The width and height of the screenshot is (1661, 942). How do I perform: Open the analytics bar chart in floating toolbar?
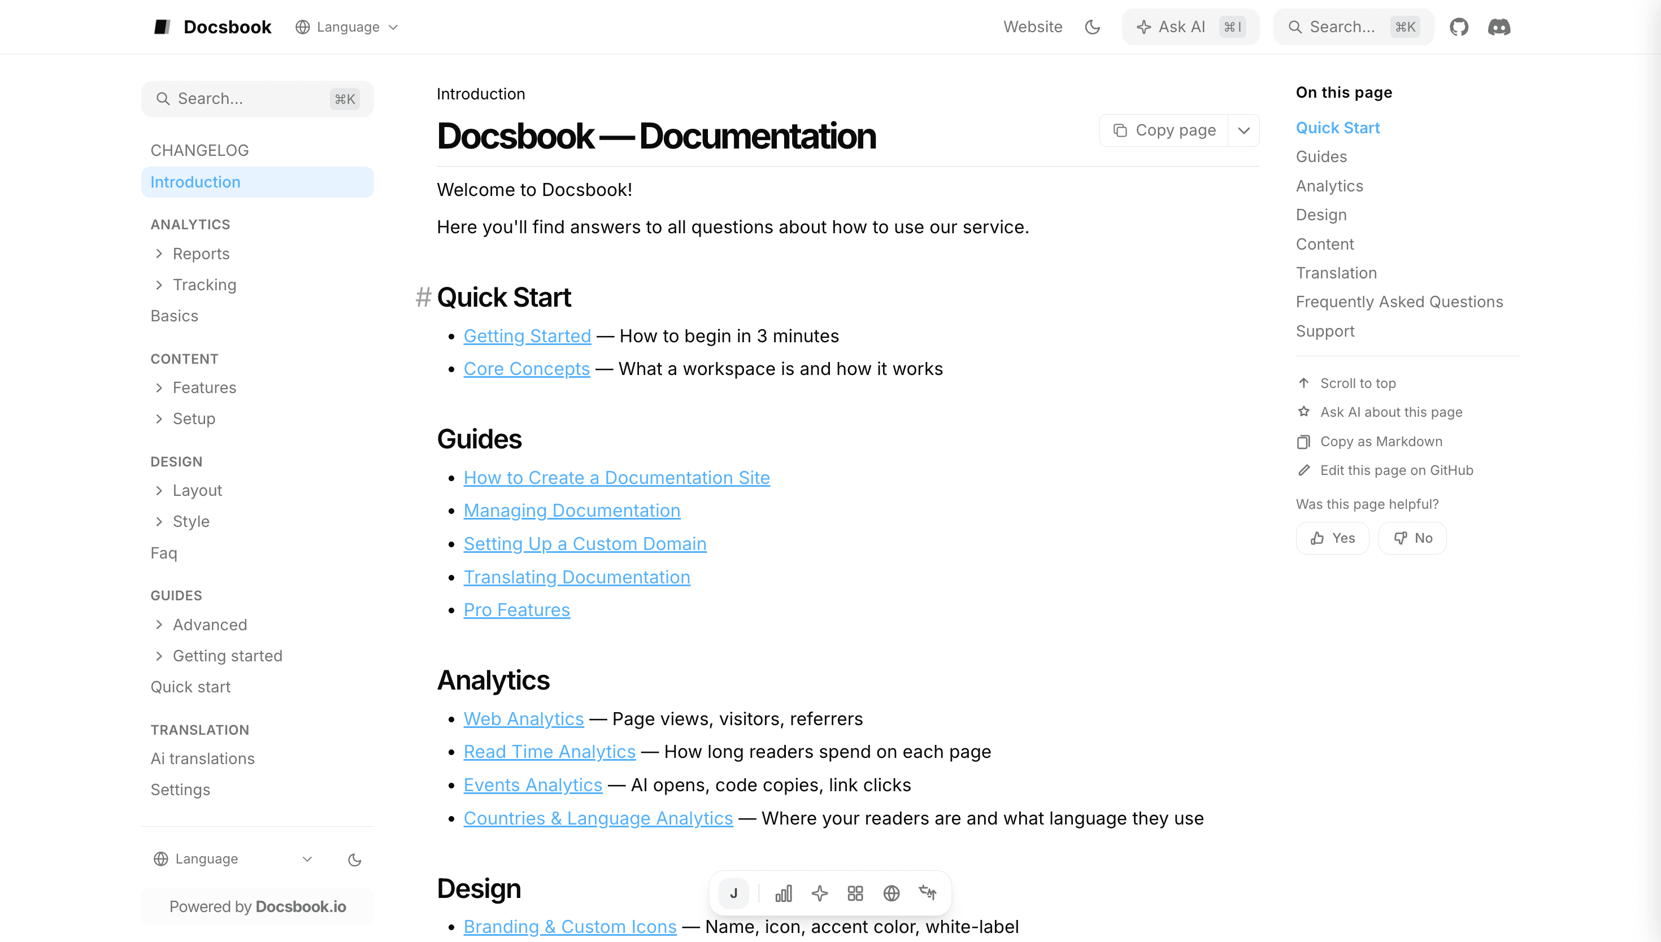tap(784, 893)
